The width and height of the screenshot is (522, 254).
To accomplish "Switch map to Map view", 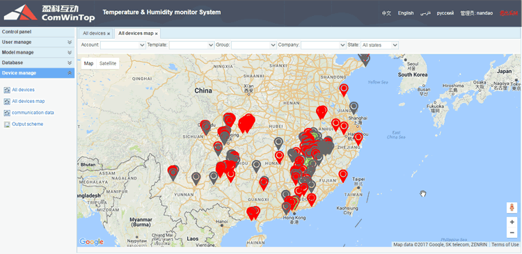I will pyautogui.click(x=88, y=63).
